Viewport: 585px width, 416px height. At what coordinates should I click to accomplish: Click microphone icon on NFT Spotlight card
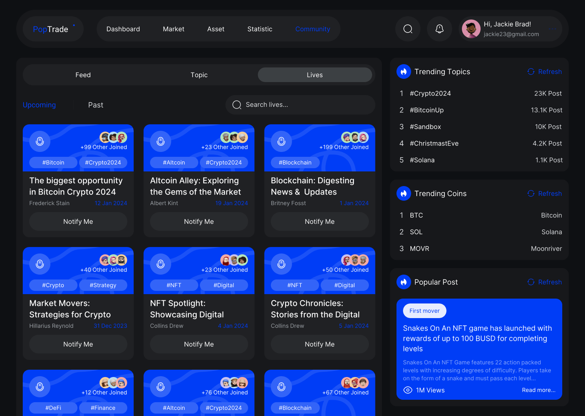click(x=161, y=264)
